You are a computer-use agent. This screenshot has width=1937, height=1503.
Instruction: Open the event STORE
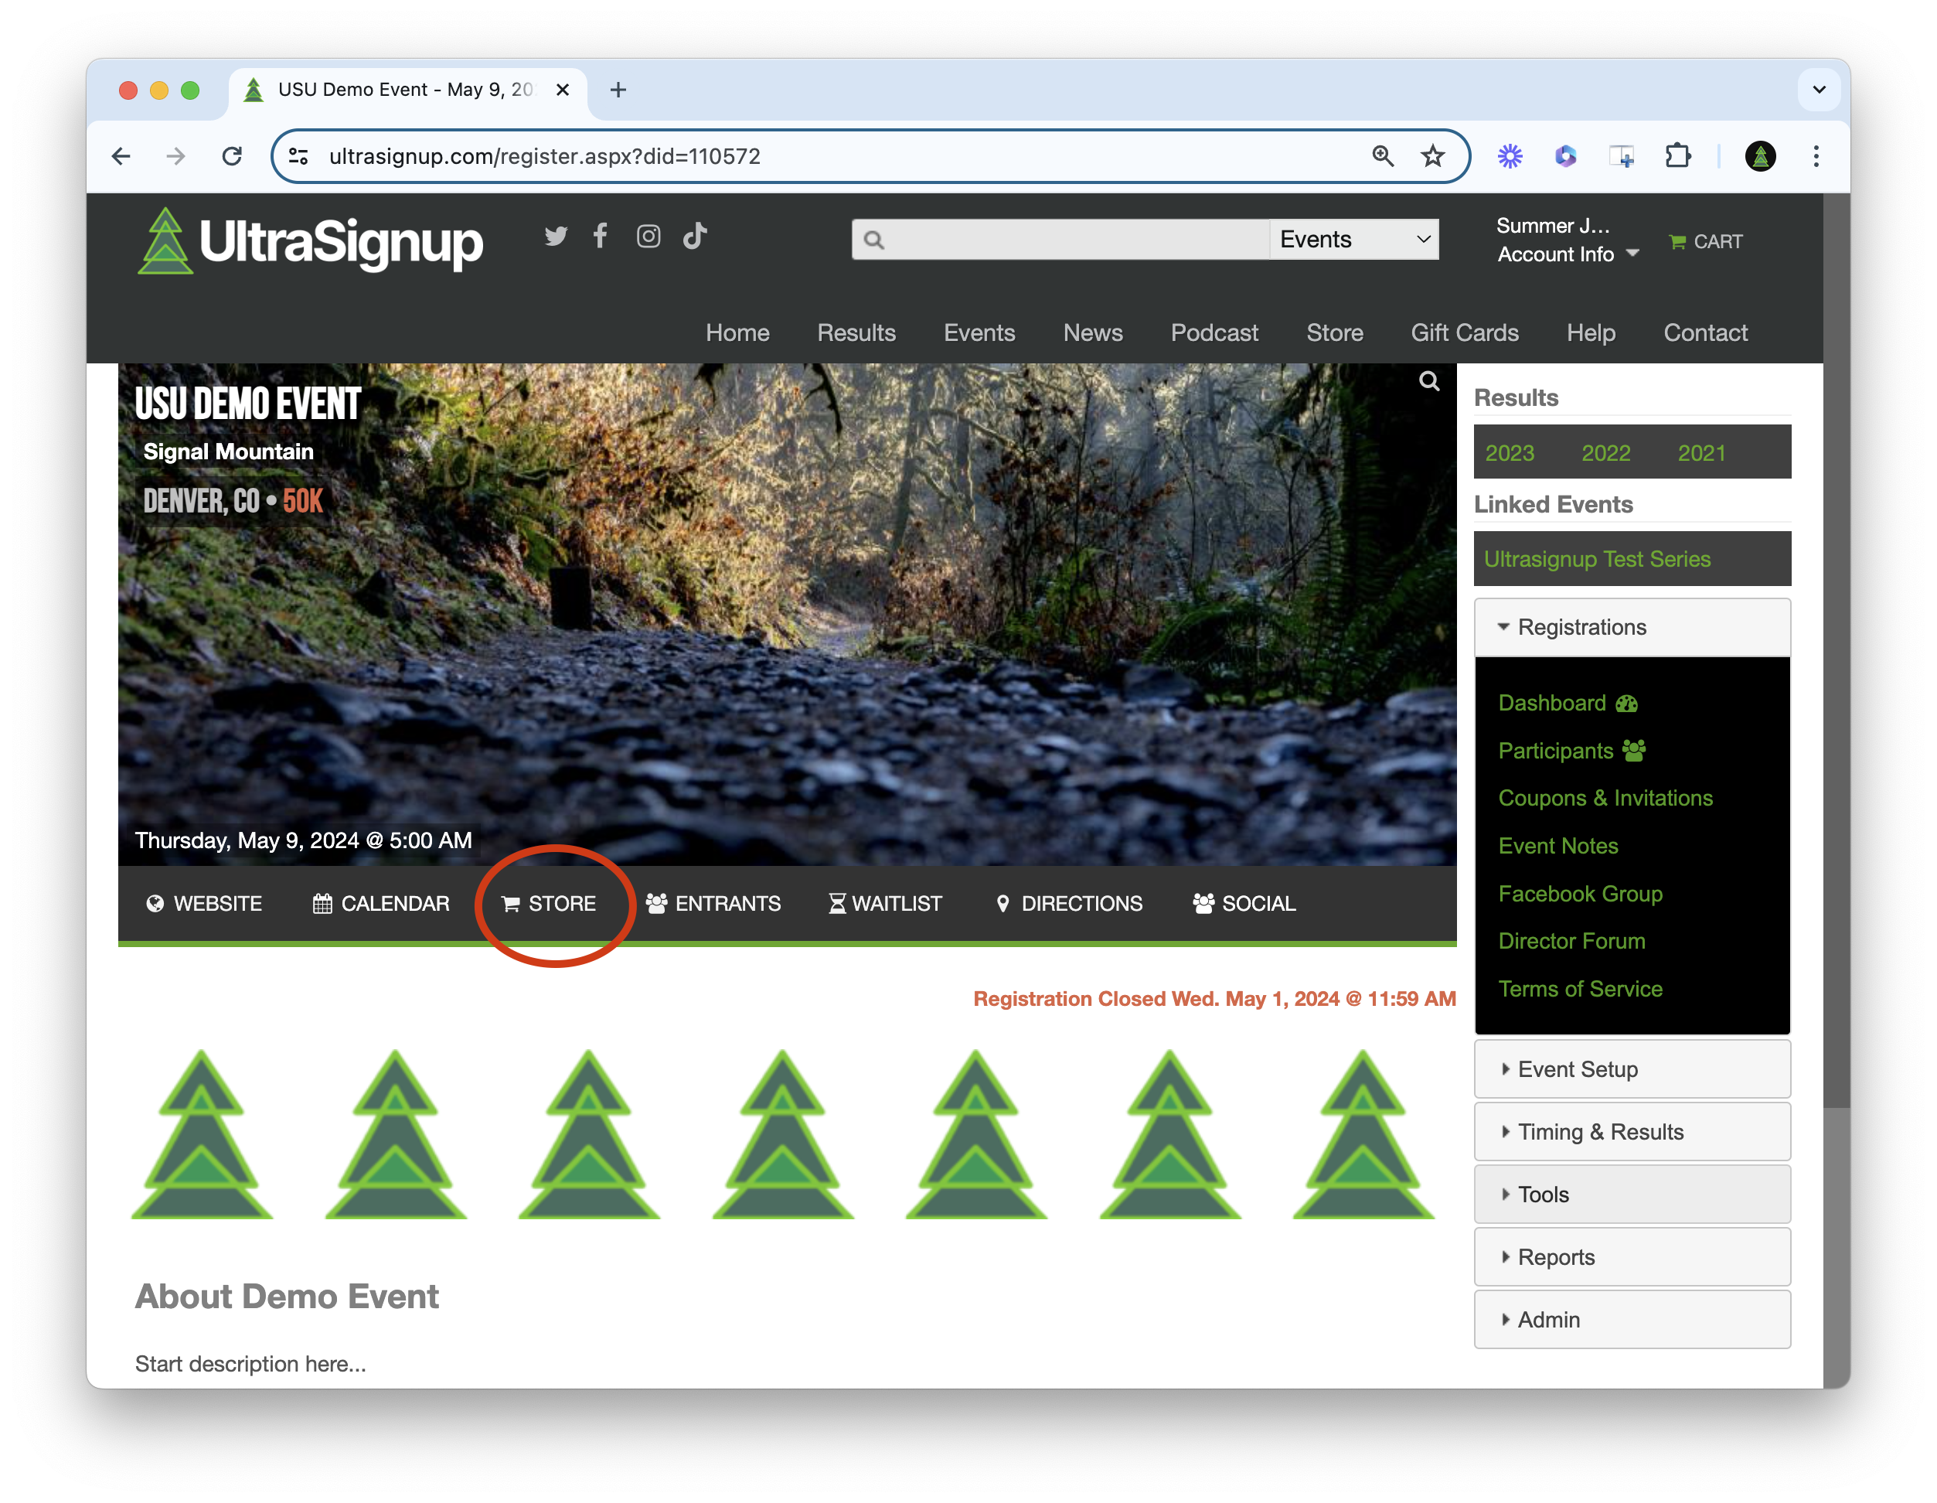pos(549,903)
